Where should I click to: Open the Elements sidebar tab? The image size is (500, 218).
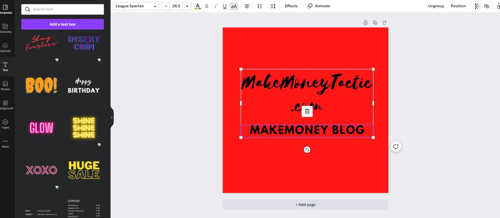point(6,28)
